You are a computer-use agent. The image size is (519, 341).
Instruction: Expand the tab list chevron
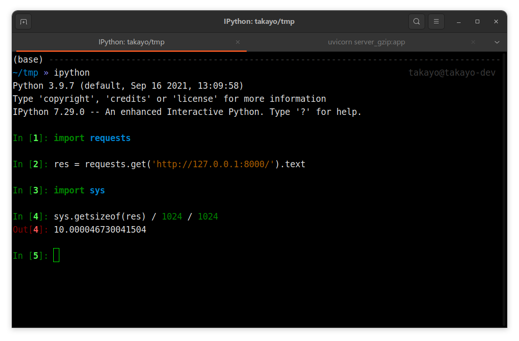[497, 42]
